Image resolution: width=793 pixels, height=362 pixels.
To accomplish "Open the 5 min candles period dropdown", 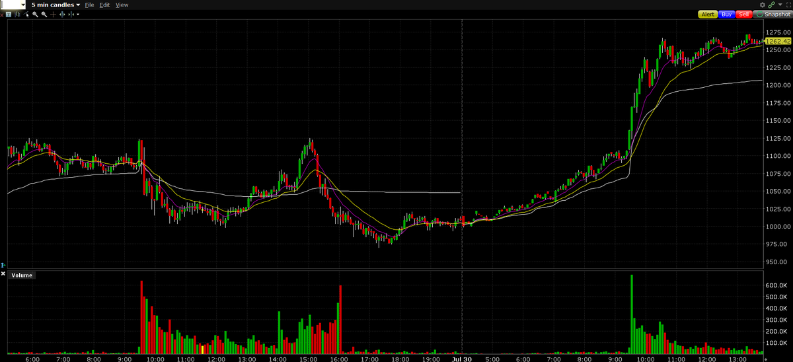I will point(56,5).
